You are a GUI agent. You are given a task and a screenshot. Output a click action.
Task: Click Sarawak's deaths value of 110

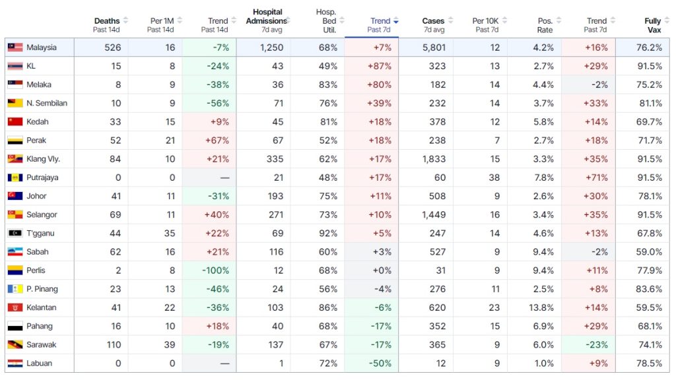tap(112, 344)
